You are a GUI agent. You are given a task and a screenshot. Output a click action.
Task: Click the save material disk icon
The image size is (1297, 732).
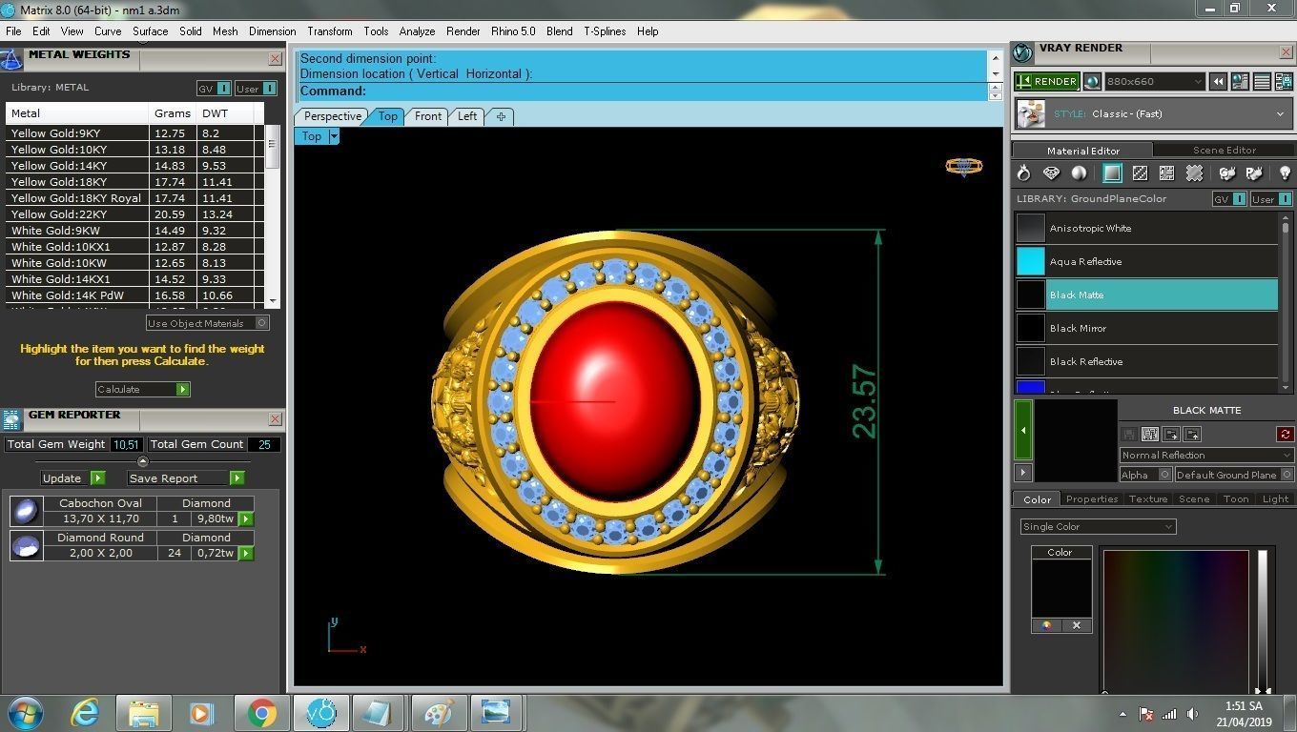[x=1129, y=434]
